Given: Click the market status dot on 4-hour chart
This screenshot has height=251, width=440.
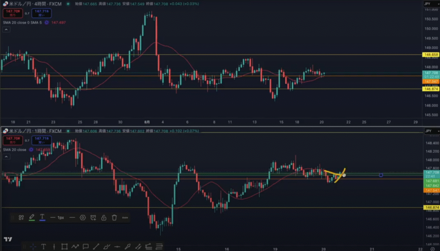Looking at the screenshot, I should pos(68,4).
